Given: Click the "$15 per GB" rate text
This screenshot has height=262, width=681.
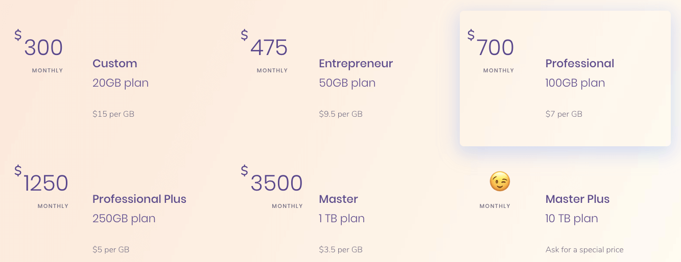Looking at the screenshot, I should pos(113,114).
